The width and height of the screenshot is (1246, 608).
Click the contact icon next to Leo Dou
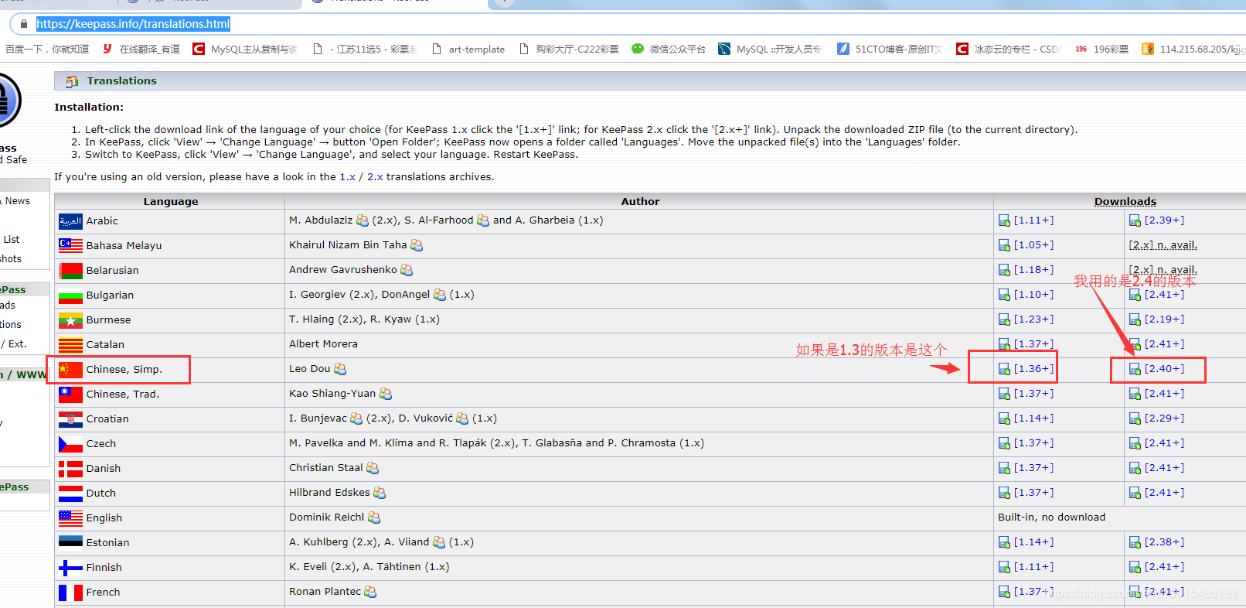[x=340, y=369]
